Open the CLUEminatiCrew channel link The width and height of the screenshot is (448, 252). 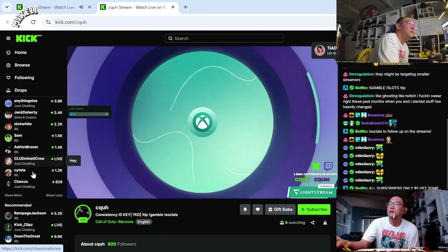(34, 161)
